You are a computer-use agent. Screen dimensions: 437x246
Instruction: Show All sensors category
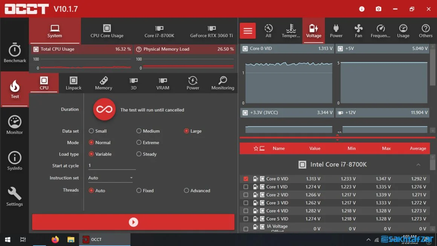click(x=268, y=30)
